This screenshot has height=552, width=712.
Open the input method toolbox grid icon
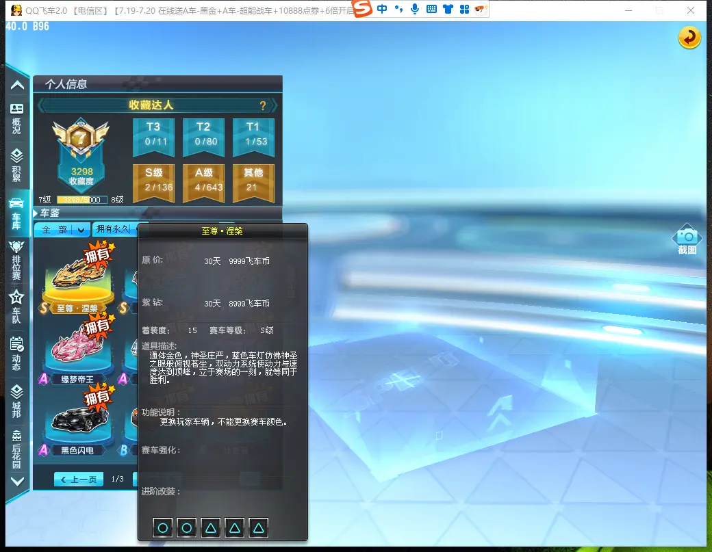click(464, 9)
